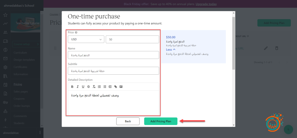The image size is (297, 138).
Task: Click the Add Pricing Plan button in dialog
Action: (x=160, y=121)
